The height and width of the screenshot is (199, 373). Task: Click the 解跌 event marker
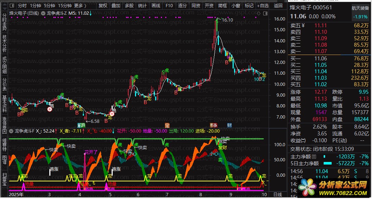[81, 125]
